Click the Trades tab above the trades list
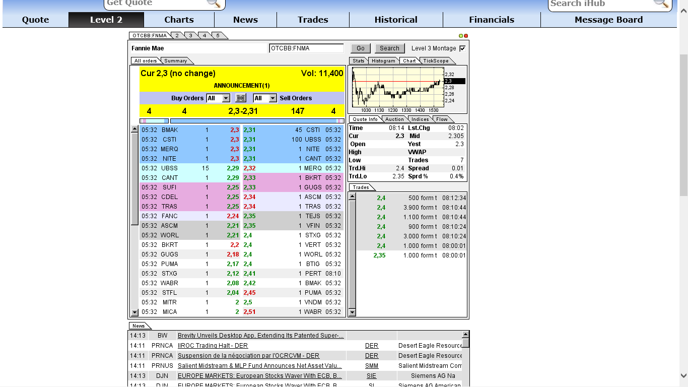Viewport: 688px width, 387px height. point(361,187)
